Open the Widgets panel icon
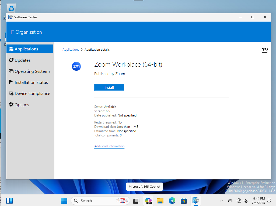 (x=9, y=201)
